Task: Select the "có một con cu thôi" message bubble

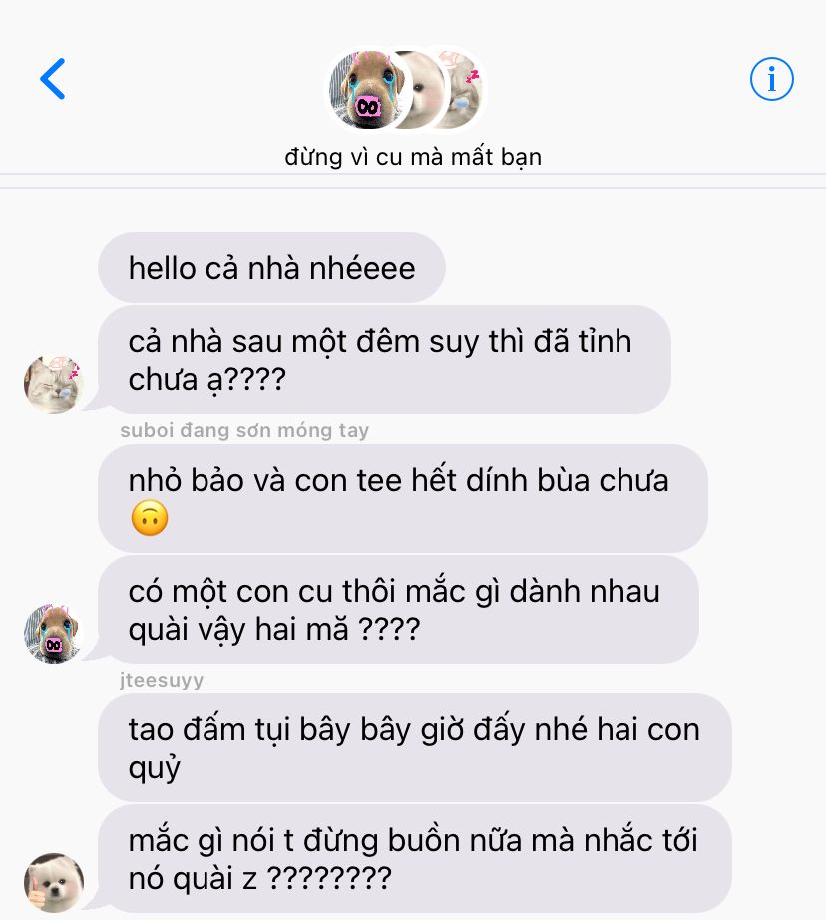Action: pyautogui.click(x=398, y=609)
